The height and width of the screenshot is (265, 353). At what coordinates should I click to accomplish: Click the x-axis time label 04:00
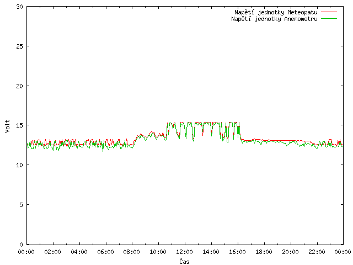(79, 252)
